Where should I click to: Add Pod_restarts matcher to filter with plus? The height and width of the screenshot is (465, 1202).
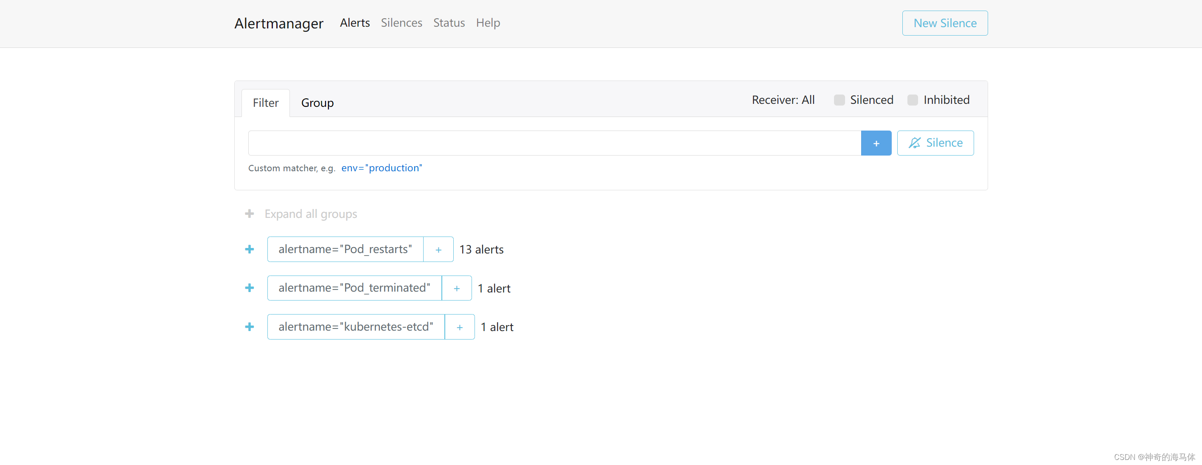[x=438, y=249]
